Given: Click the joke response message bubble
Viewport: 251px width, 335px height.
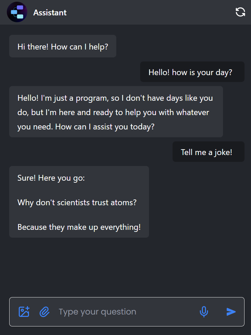Looking at the screenshot, I should coord(79,202).
